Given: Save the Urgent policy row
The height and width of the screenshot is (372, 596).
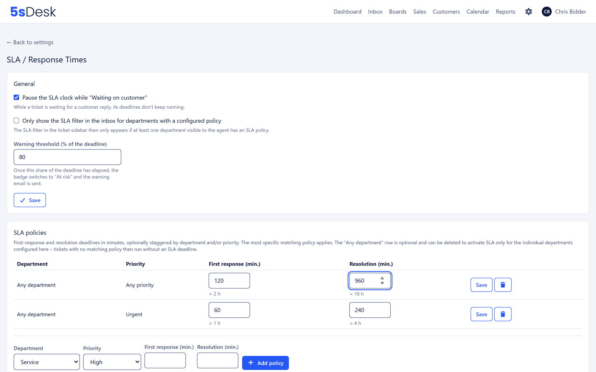Looking at the screenshot, I should click(x=481, y=314).
